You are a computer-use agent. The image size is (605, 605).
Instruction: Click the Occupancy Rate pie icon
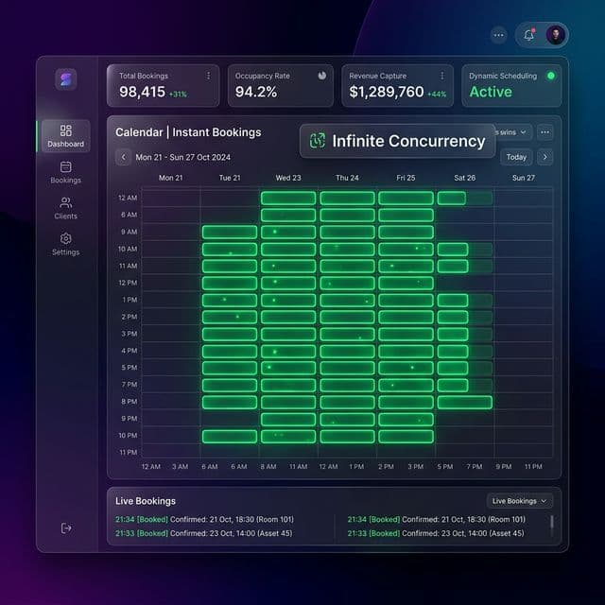(x=321, y=76)
